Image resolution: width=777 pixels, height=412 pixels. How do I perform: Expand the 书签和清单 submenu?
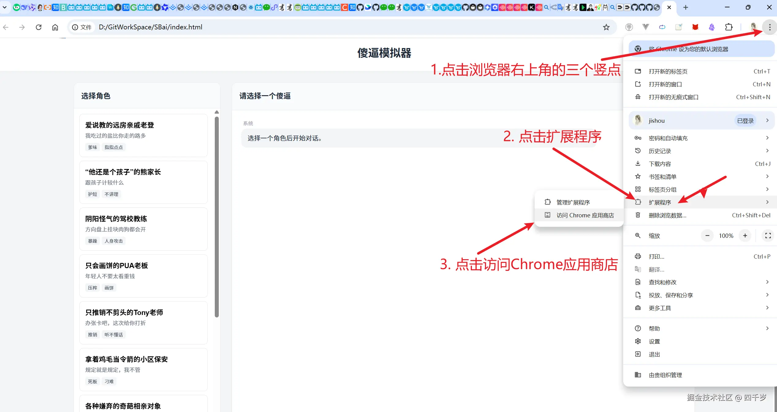tap(767, 177)
